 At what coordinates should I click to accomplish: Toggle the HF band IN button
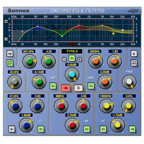point(103,129)
